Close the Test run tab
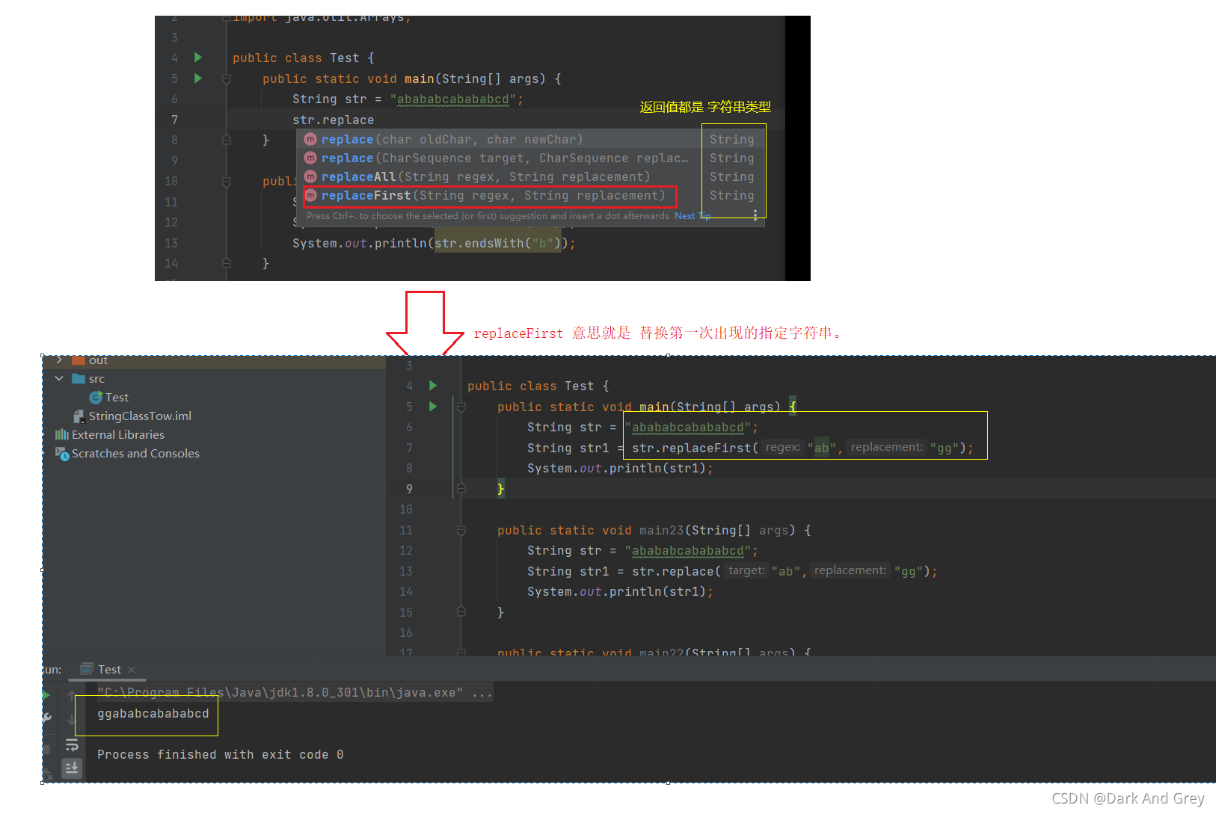Screen dimensions: 1216x814 (x=132, y=670)
